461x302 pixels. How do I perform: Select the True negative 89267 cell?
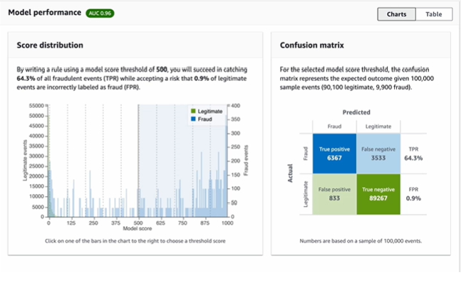click(x=378, y=194)
